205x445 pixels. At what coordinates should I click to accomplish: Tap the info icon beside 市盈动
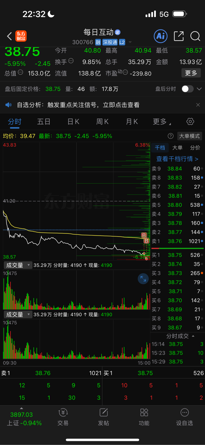pyautogui.click(x=125, y=72)
